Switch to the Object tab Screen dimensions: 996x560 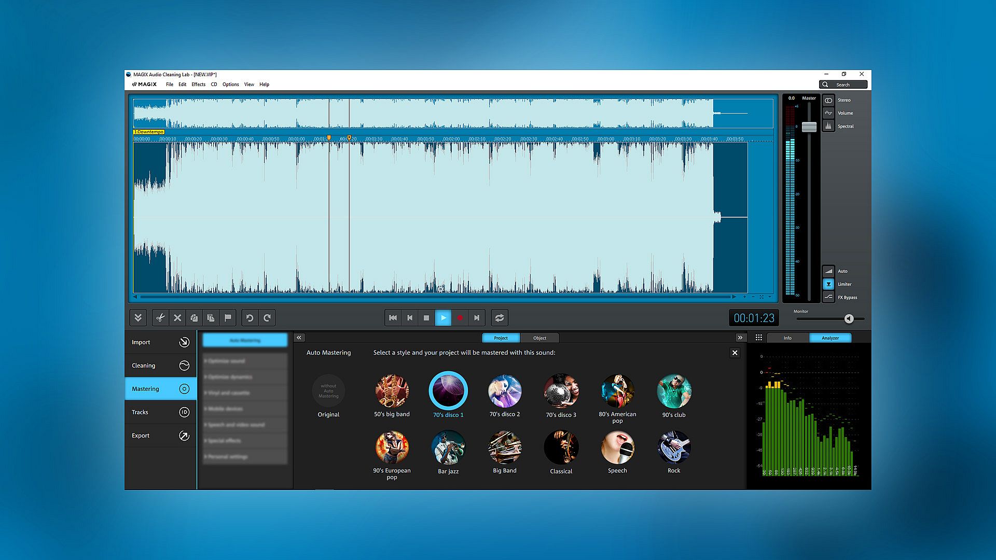point(539,338)
